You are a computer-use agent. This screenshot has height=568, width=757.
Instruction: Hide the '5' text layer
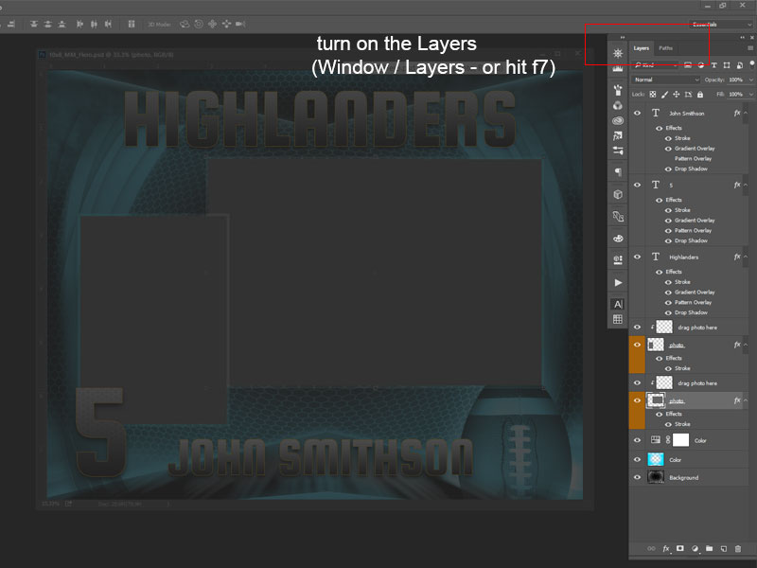point(637,185)
